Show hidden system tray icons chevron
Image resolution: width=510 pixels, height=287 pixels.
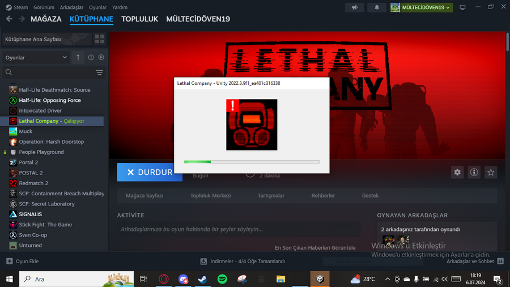(388, 279)
